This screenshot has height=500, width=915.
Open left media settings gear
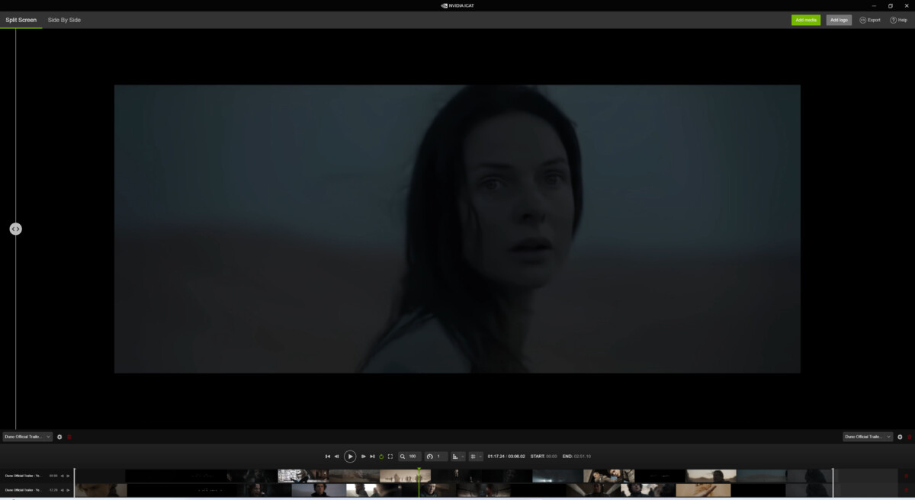pyautogui.click(x=59, y=437)
